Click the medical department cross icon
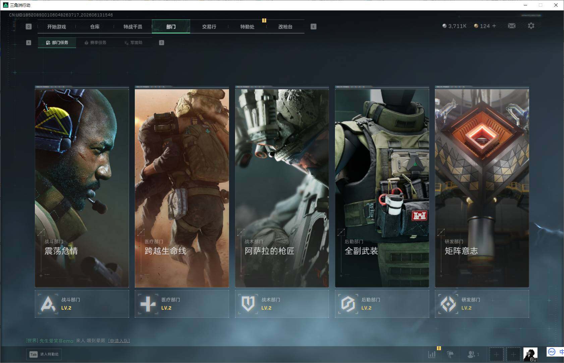Viewport: 564px width, 363px height. coord(148,304)
